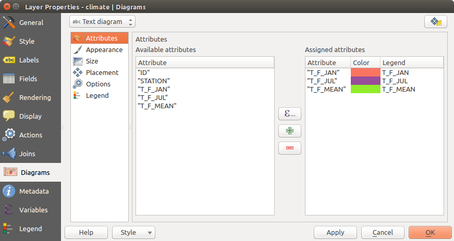Open the Labels section abc icon
Screen dimensions: 454x241
(x=9, y=60)
